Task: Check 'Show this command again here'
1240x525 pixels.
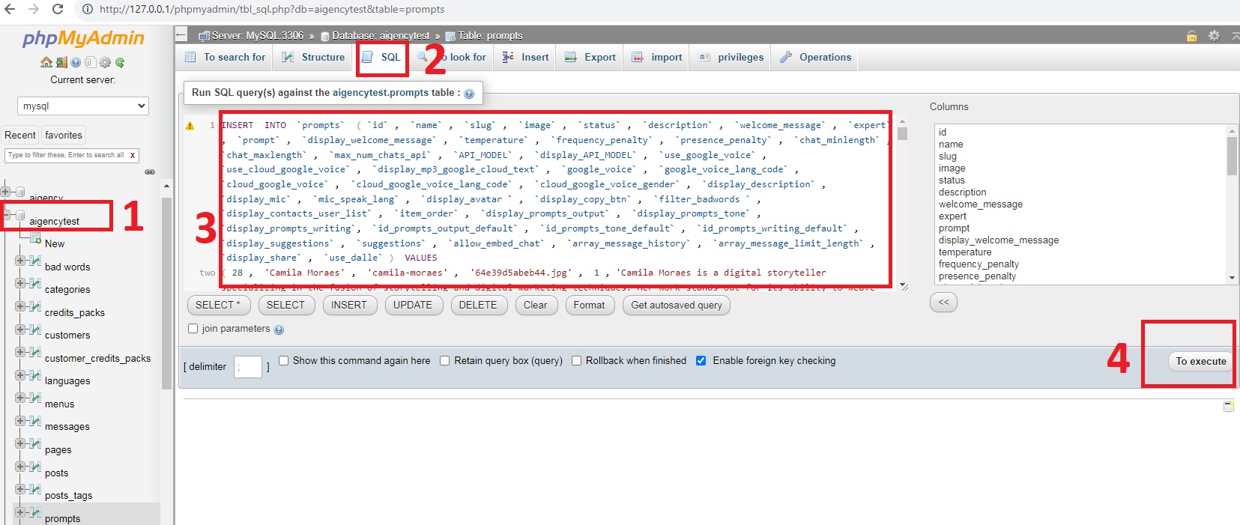Action: click(284, 361)
